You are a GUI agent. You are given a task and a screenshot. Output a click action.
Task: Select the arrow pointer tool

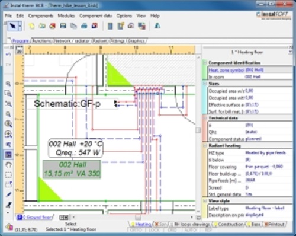(x=13, y=26)
